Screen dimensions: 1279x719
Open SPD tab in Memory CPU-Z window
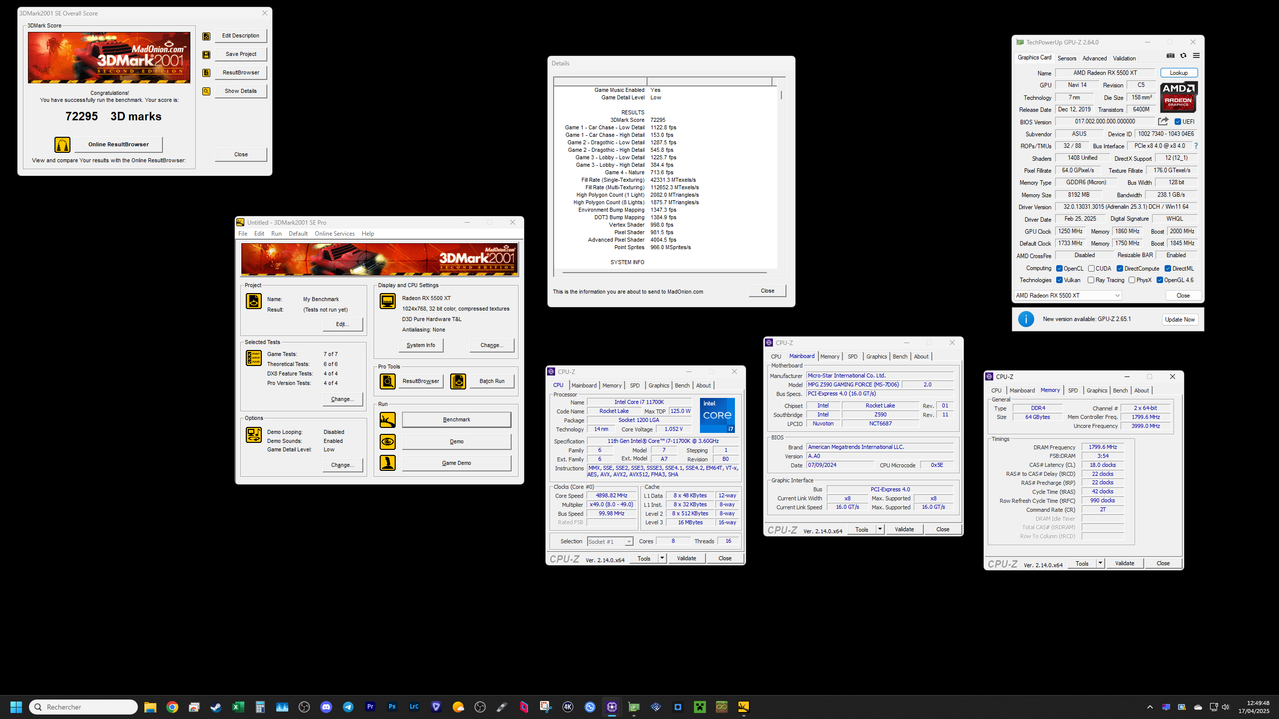[x=1073, y=390]
